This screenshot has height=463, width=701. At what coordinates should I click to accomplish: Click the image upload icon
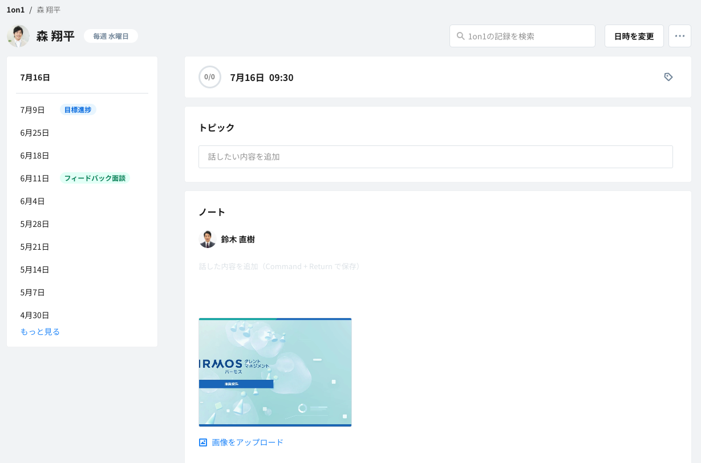click(203, 442)
